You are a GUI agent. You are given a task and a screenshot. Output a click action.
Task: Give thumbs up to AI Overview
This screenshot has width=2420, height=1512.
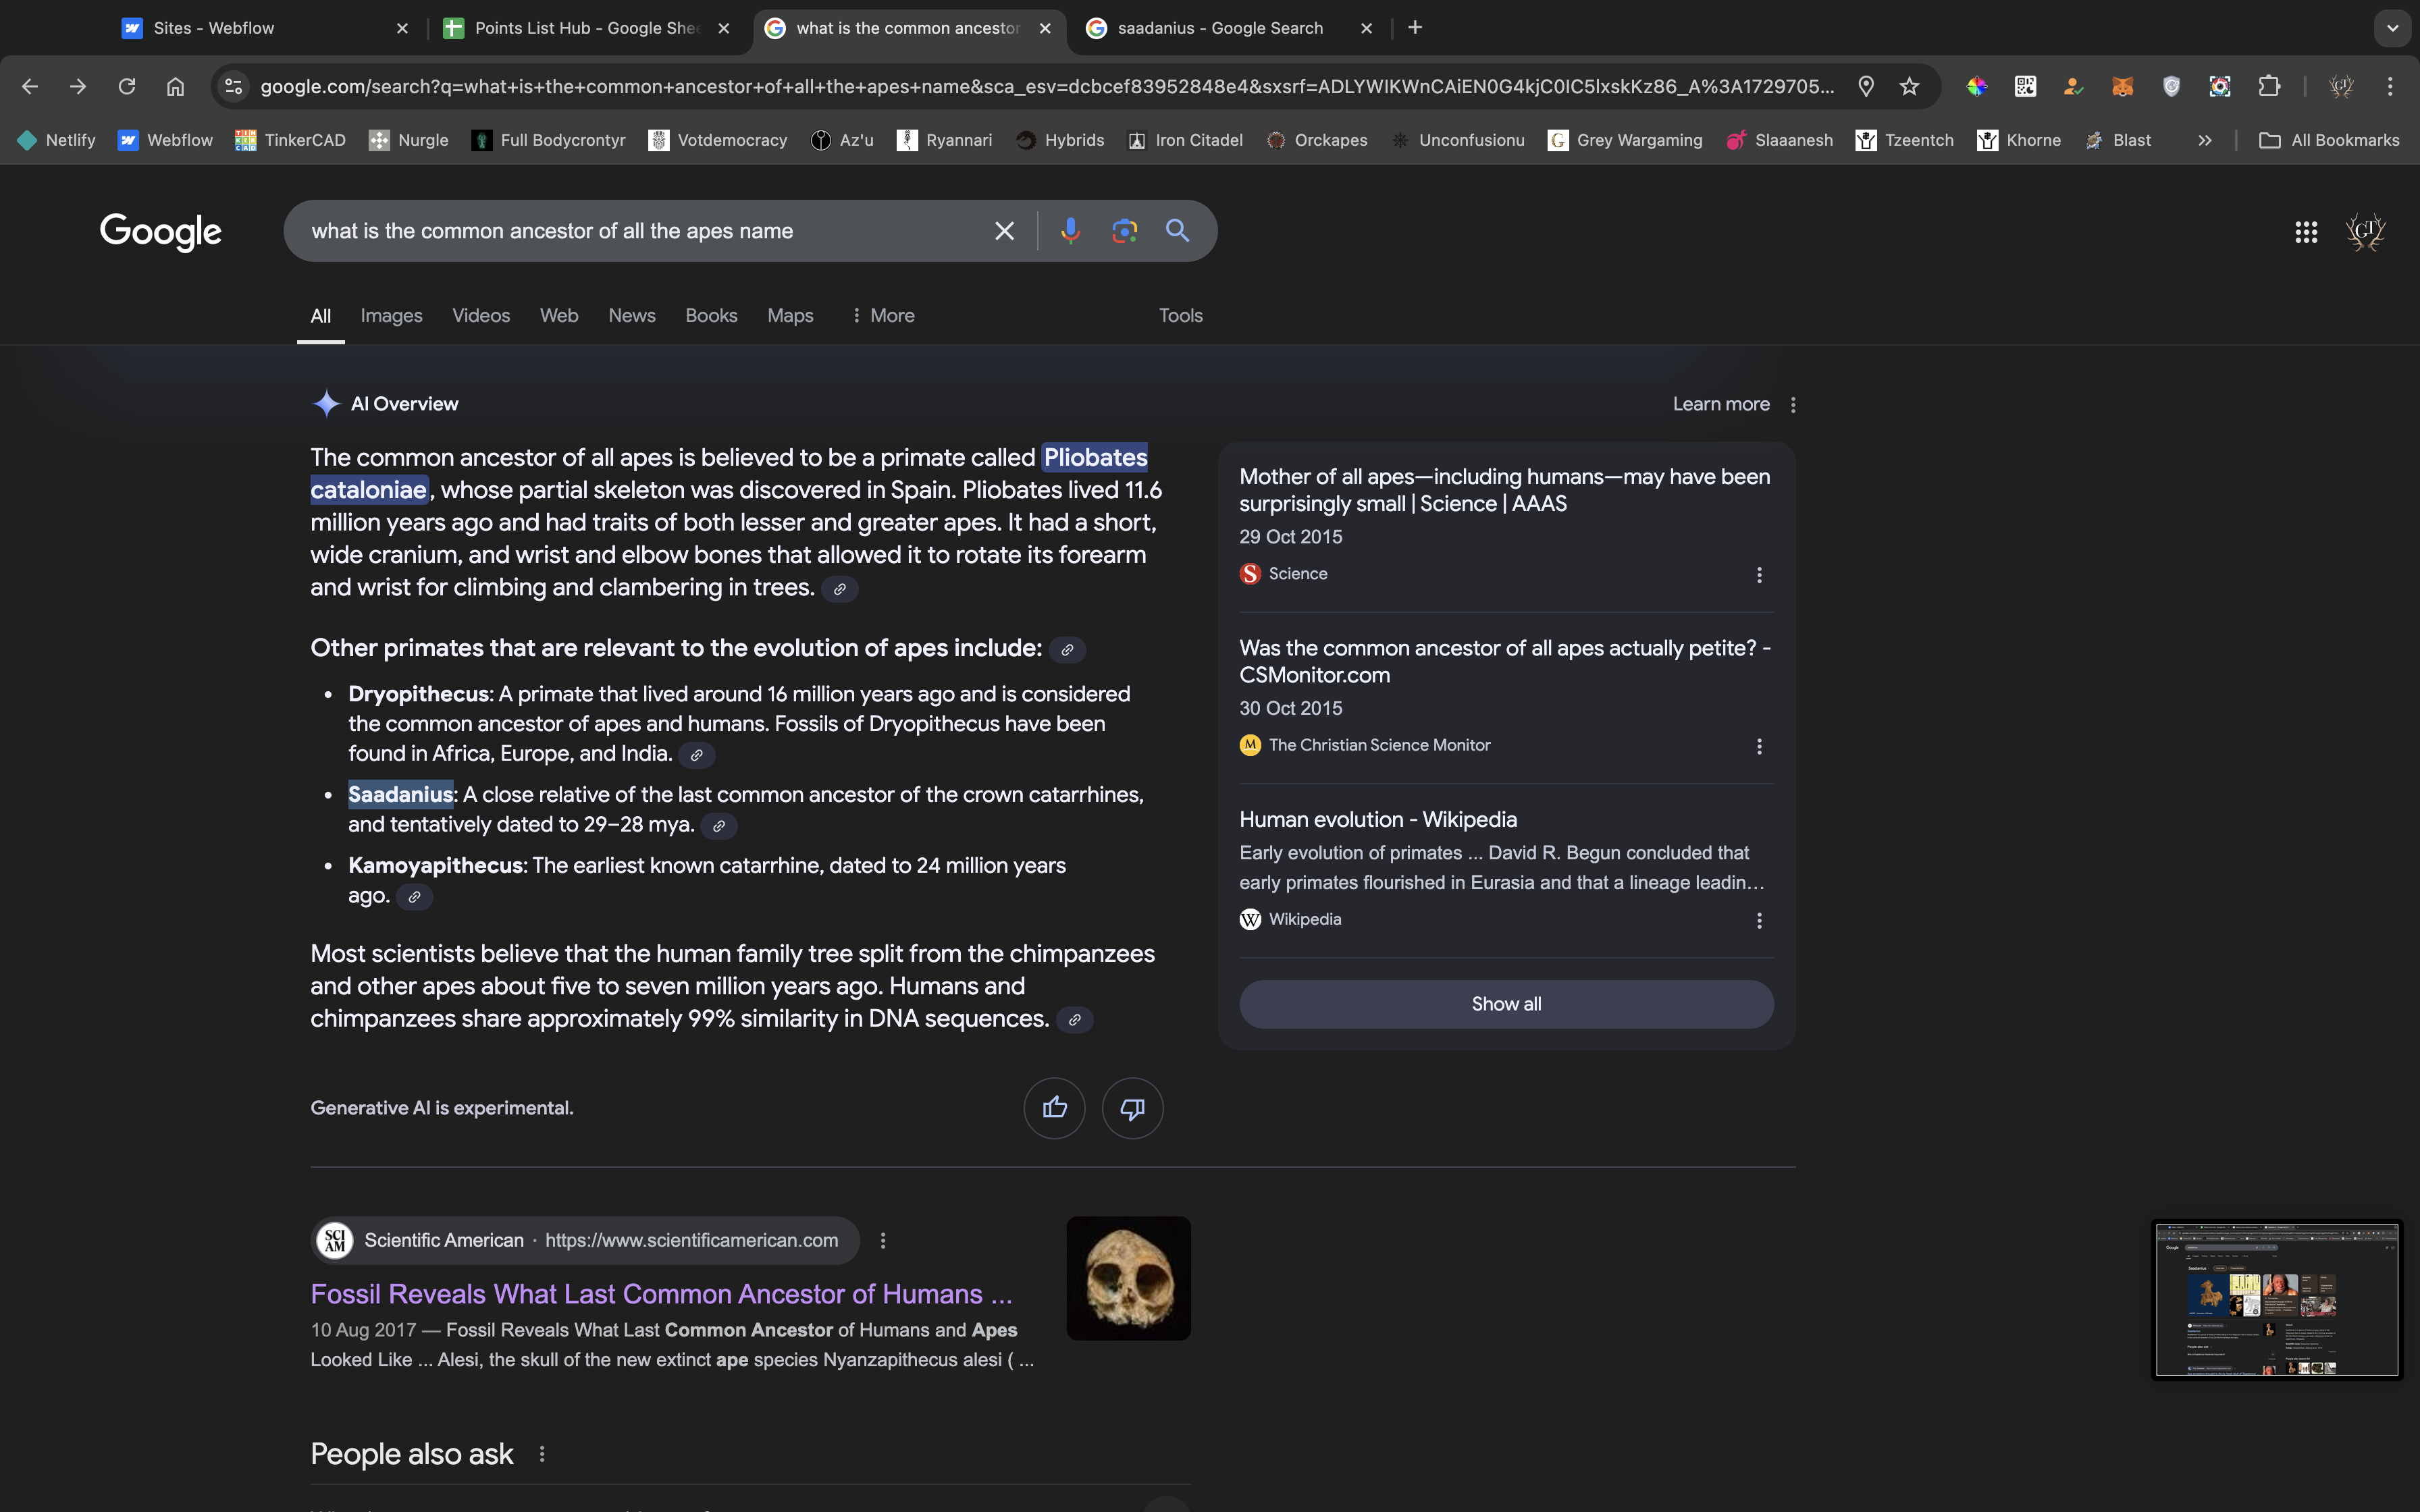(x=1054, y=1107)
